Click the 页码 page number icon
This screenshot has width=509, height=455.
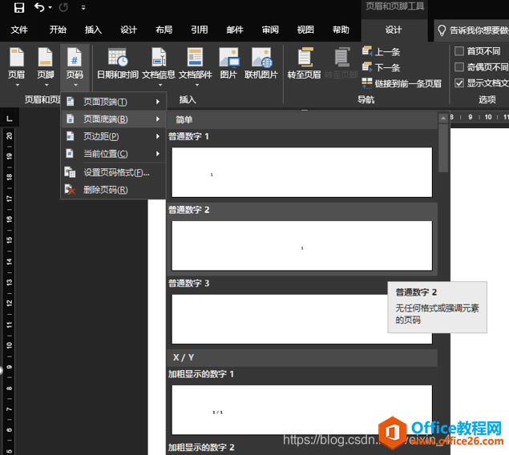pos(75,66)
